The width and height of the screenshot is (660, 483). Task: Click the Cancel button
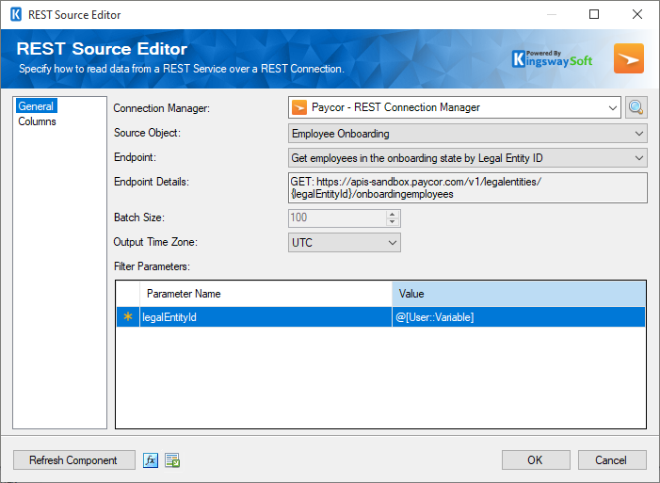pos(612,460)
